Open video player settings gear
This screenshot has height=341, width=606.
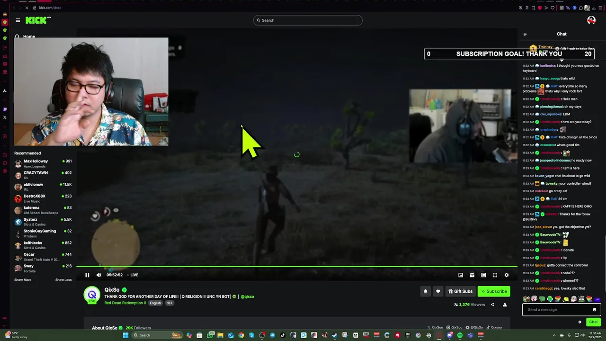(x=506, y=275)
